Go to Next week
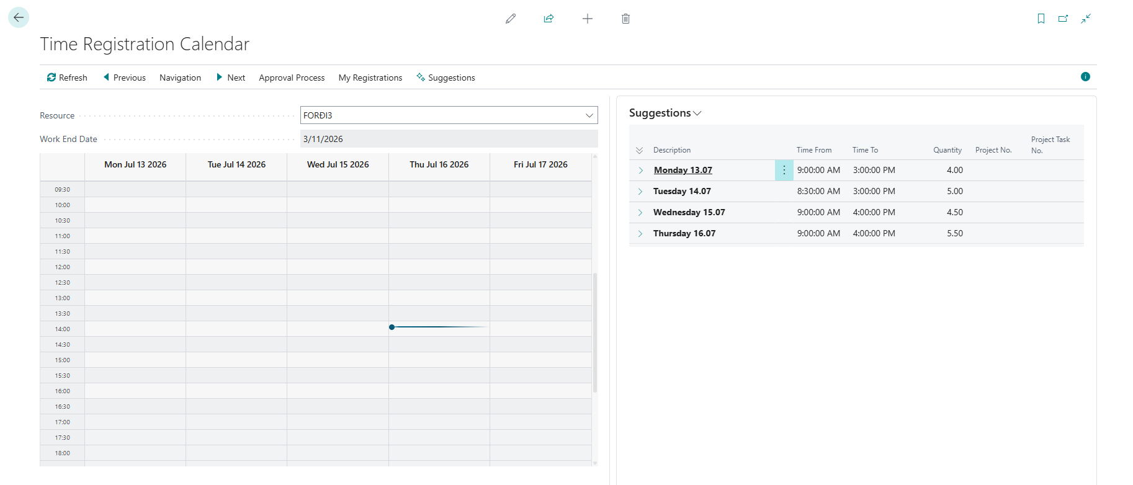The image size is (1133, 485). click(x=230, y=78)
